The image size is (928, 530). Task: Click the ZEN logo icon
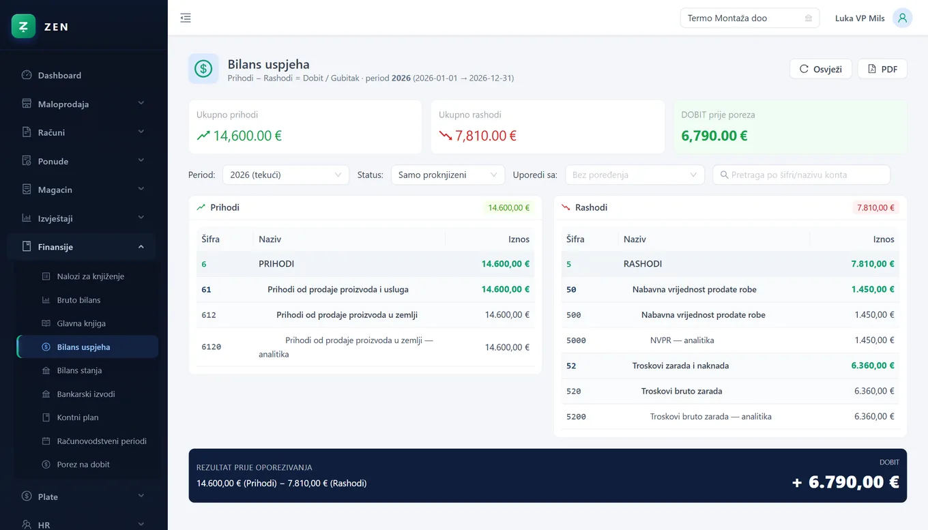click(x=23, y=27)
